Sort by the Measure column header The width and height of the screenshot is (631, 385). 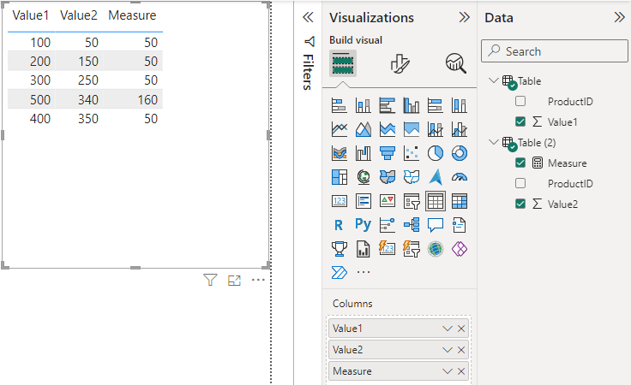[x=132, y=15]
